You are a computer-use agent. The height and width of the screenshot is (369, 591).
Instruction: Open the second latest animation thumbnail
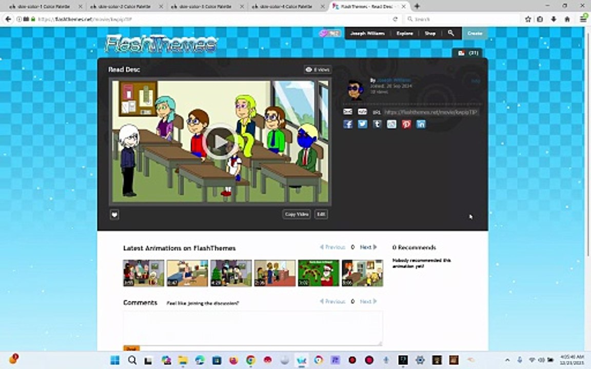pos(187,273)
